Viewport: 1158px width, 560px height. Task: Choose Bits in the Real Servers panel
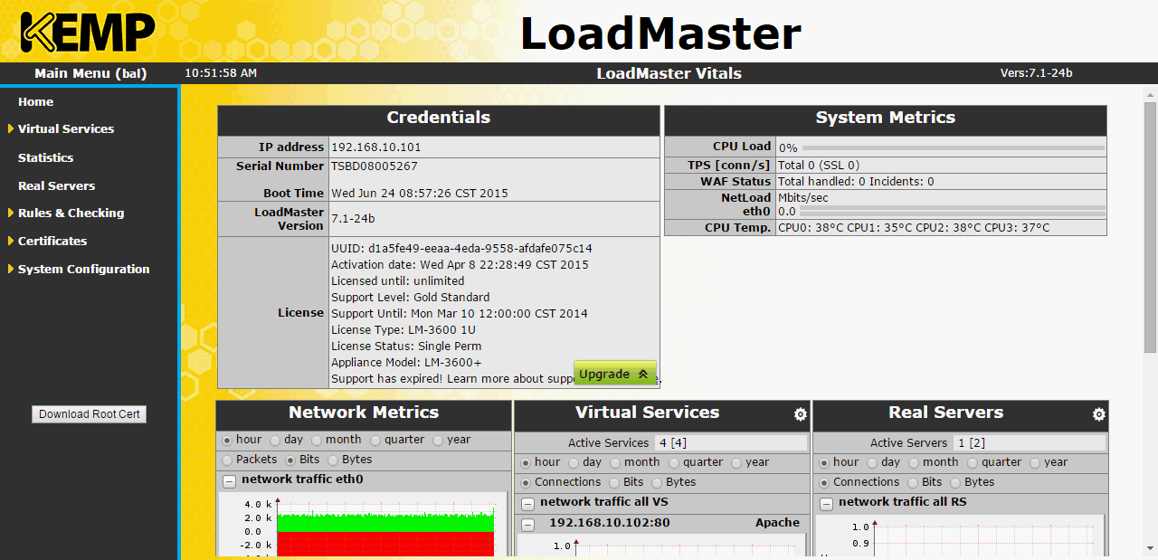tap(913, 483)
